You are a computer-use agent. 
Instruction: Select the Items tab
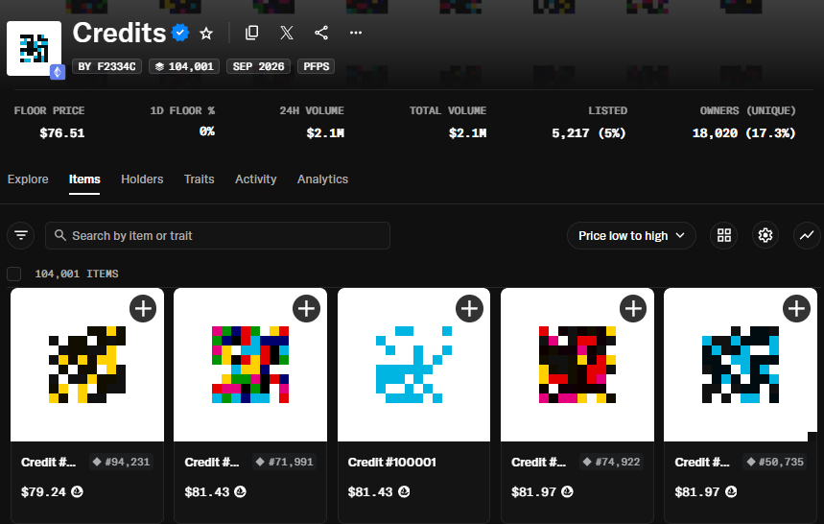coord(84,179)
